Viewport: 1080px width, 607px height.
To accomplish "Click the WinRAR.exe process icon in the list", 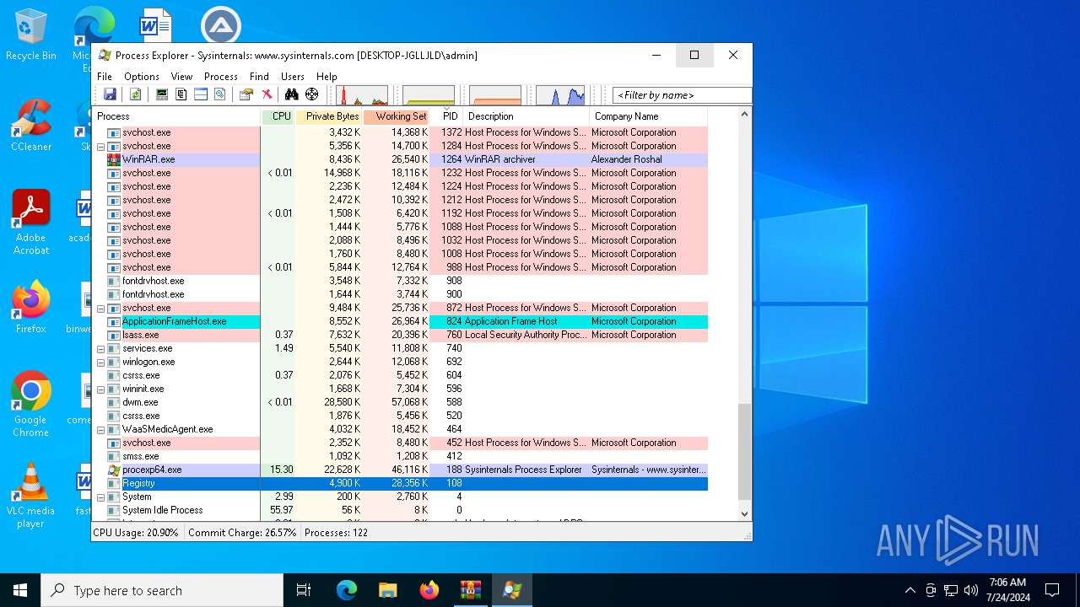I will pyautogui.click(x=114, y=159).
